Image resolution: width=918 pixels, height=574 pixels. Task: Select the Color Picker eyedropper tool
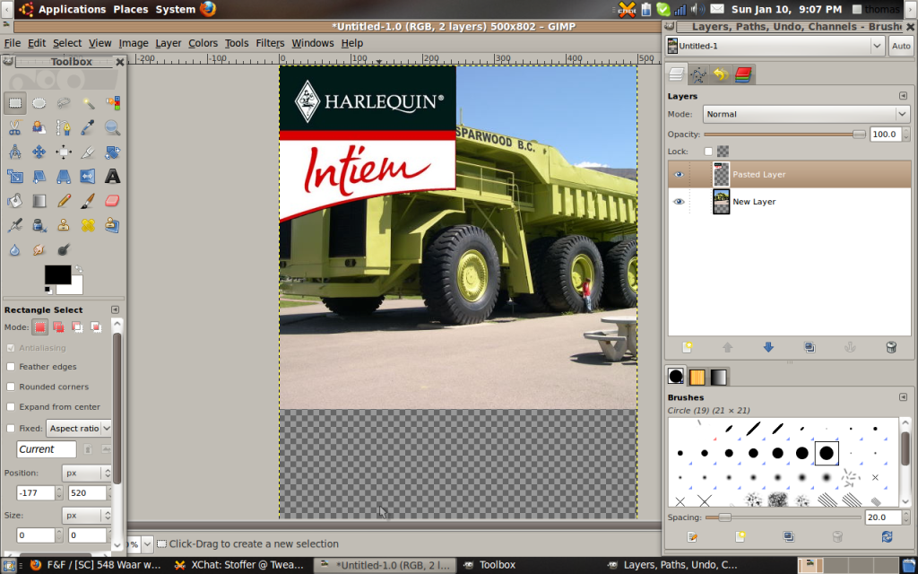pos(88,127)
